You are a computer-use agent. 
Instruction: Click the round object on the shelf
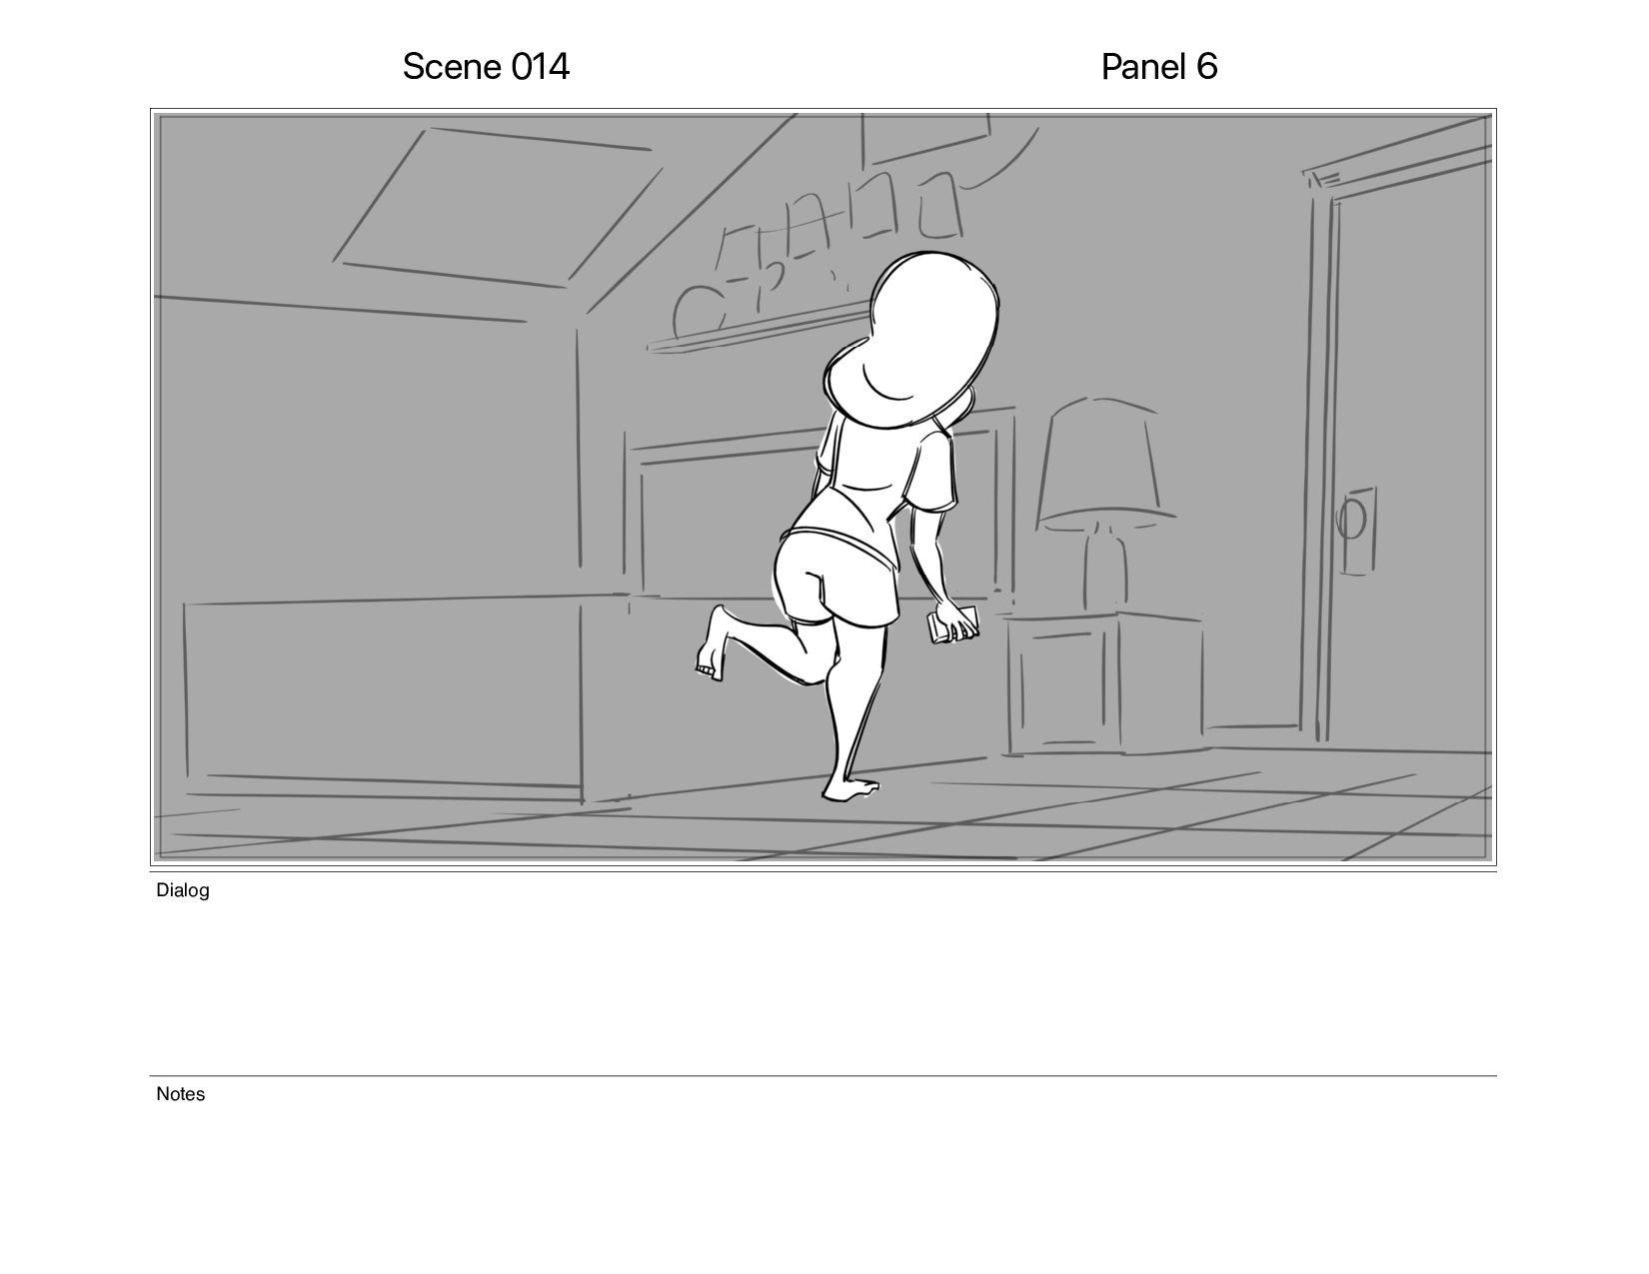[699, 313]
